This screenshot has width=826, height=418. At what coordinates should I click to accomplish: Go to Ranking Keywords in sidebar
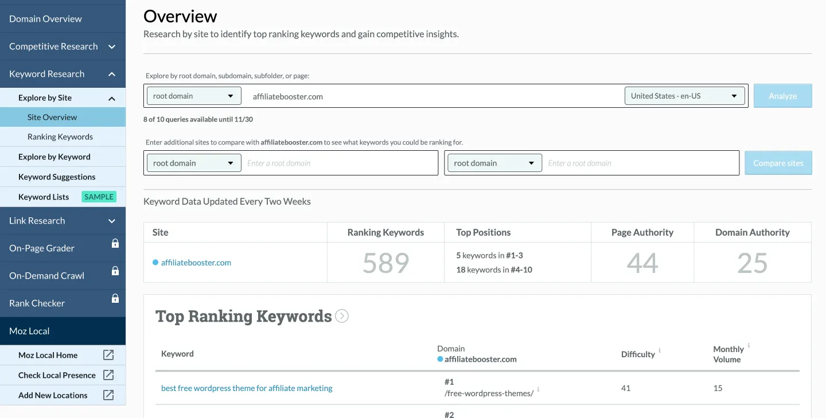63,136
